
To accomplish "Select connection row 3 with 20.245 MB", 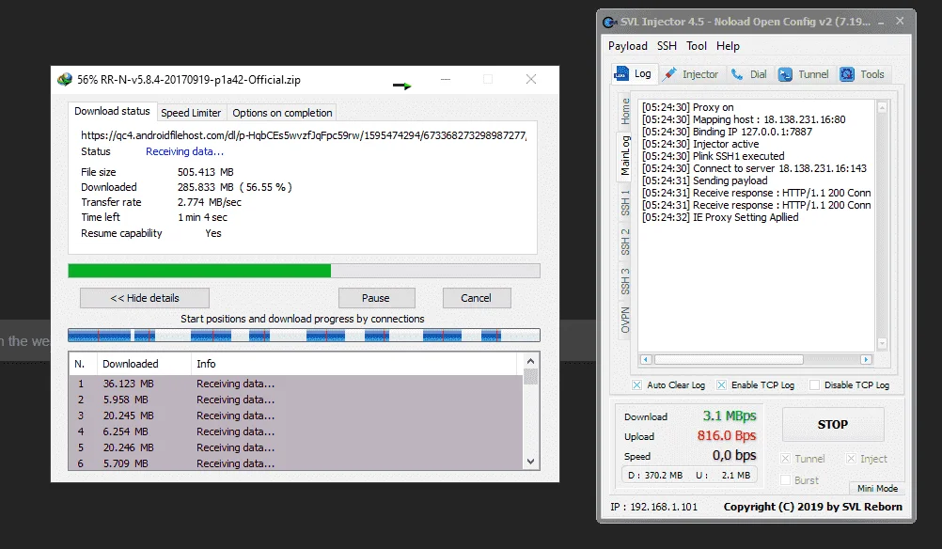I will click(x=296, y=416).
